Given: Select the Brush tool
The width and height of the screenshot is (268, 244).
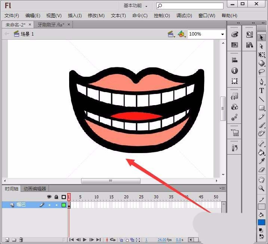Looking at the screenshot, I should (x=261, y=125).
